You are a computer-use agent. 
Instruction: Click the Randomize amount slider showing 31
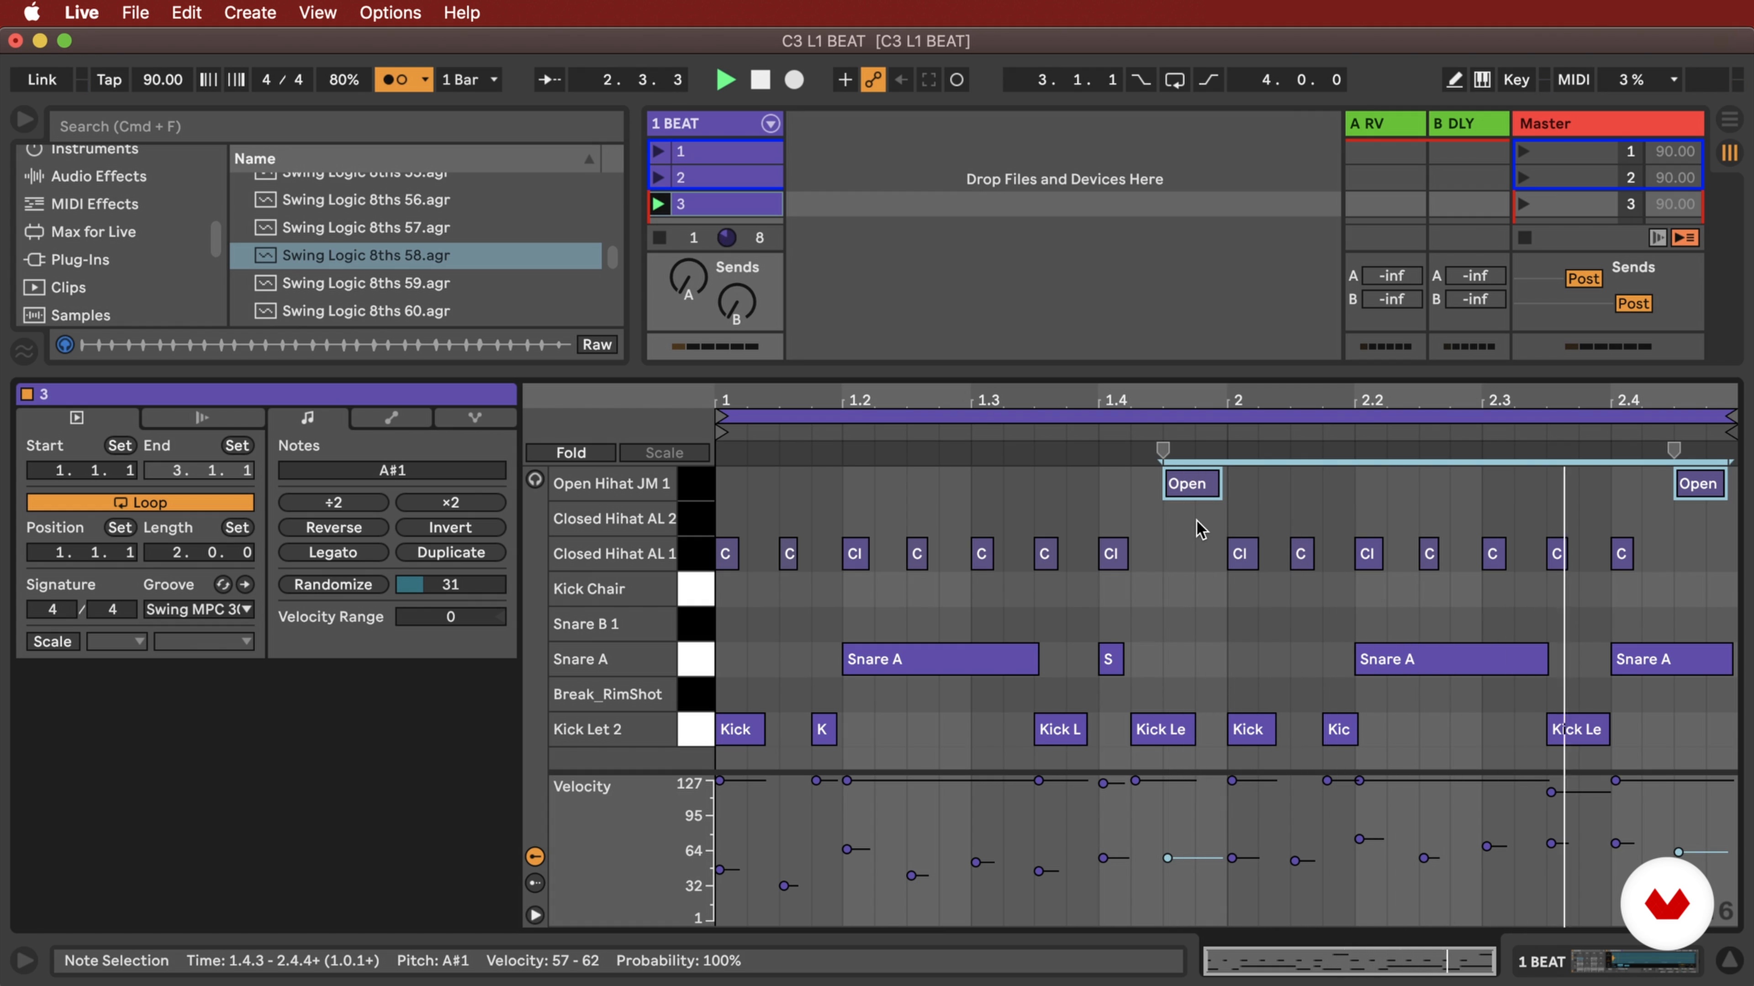point(450,584)
